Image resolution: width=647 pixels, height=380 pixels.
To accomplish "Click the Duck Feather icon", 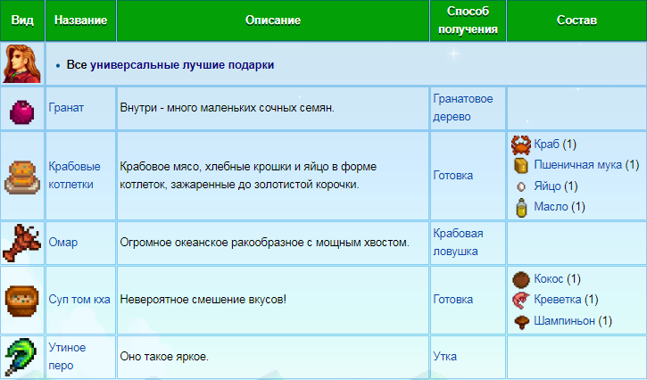I will point(21,357).
